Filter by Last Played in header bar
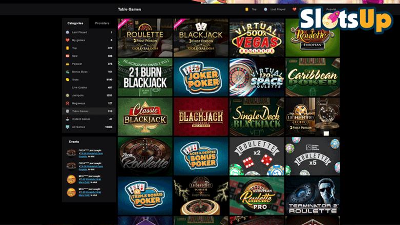Screen dimensions: 400x225 tap(277, 9)
